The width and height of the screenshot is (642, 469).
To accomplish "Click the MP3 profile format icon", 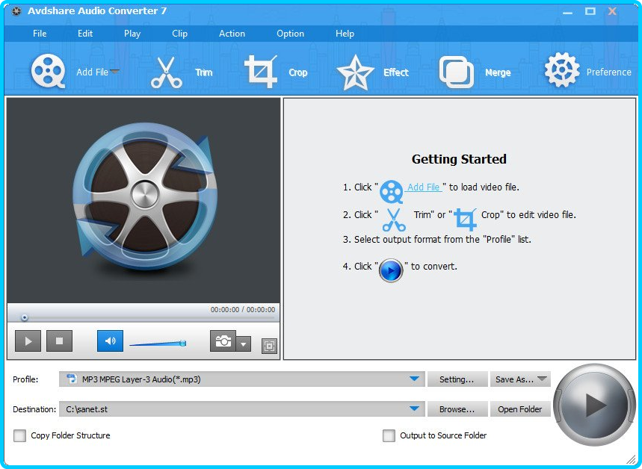I will tap(72, 379).
